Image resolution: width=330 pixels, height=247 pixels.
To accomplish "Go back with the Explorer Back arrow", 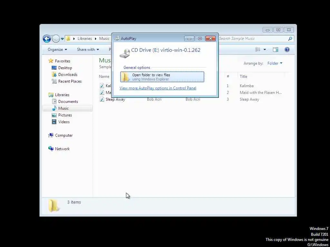I will click(47, 39).
